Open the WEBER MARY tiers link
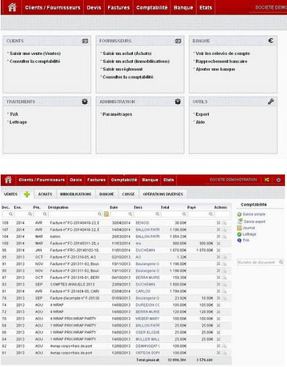This screenshot has height=367, width=287. (x=148, y=319)
